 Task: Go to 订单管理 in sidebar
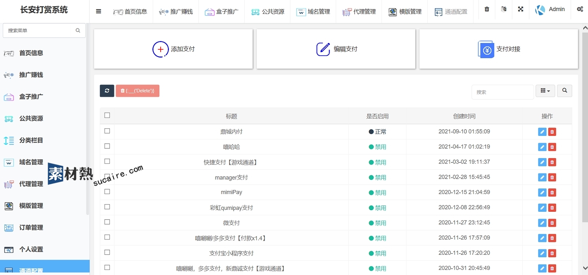click(x=31, y=228)
